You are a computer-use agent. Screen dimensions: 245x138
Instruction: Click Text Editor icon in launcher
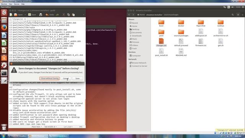coord(4,80)
